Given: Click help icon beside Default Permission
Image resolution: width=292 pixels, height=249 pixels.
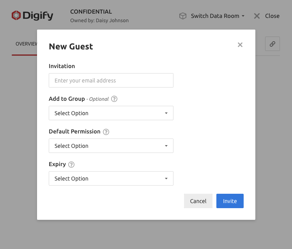Looking at the screenshot, I should click(106, 132).
